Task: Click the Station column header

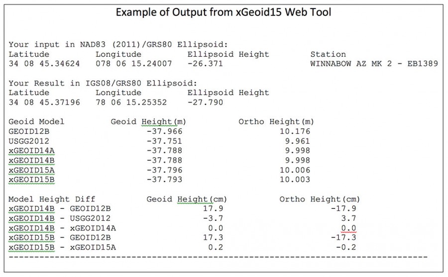Action: [328, 54]
